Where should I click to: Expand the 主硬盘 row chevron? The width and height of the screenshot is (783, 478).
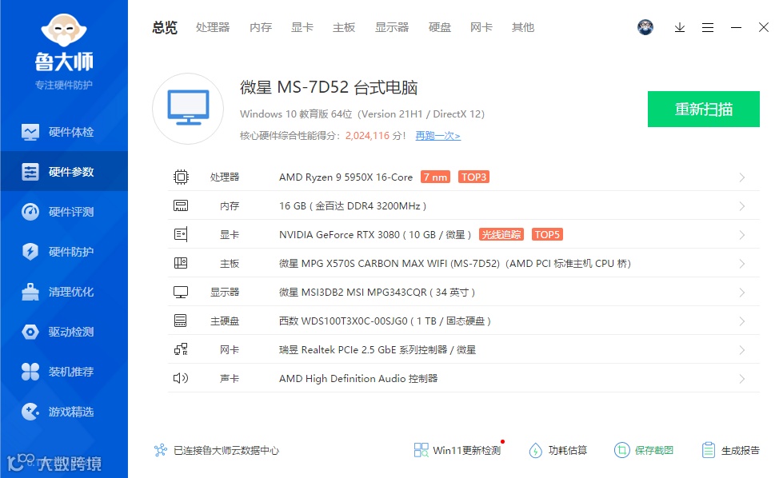(742, 321)
